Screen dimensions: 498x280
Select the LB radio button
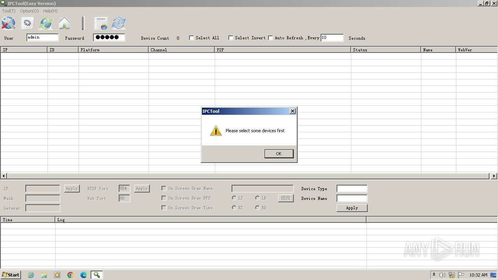pos(258,198)
